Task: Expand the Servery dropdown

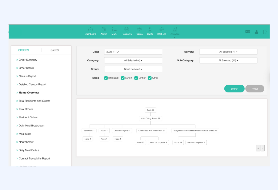Action: (228, 52)
